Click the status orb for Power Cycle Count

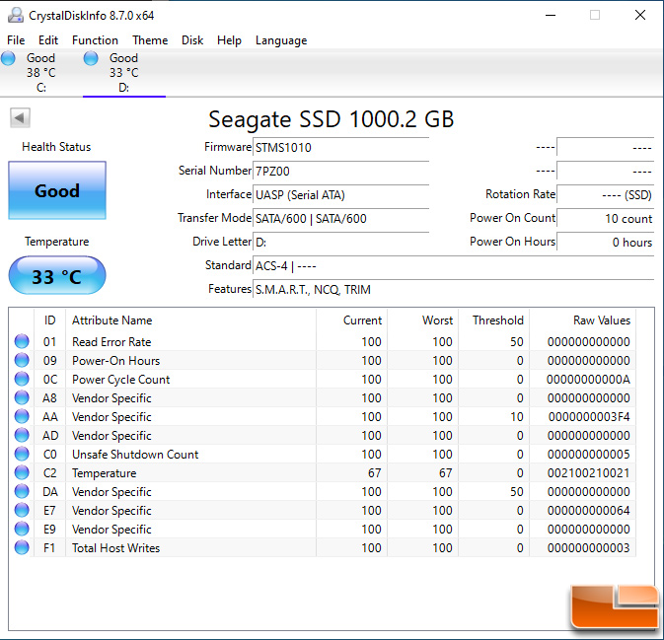click(22, 379)
